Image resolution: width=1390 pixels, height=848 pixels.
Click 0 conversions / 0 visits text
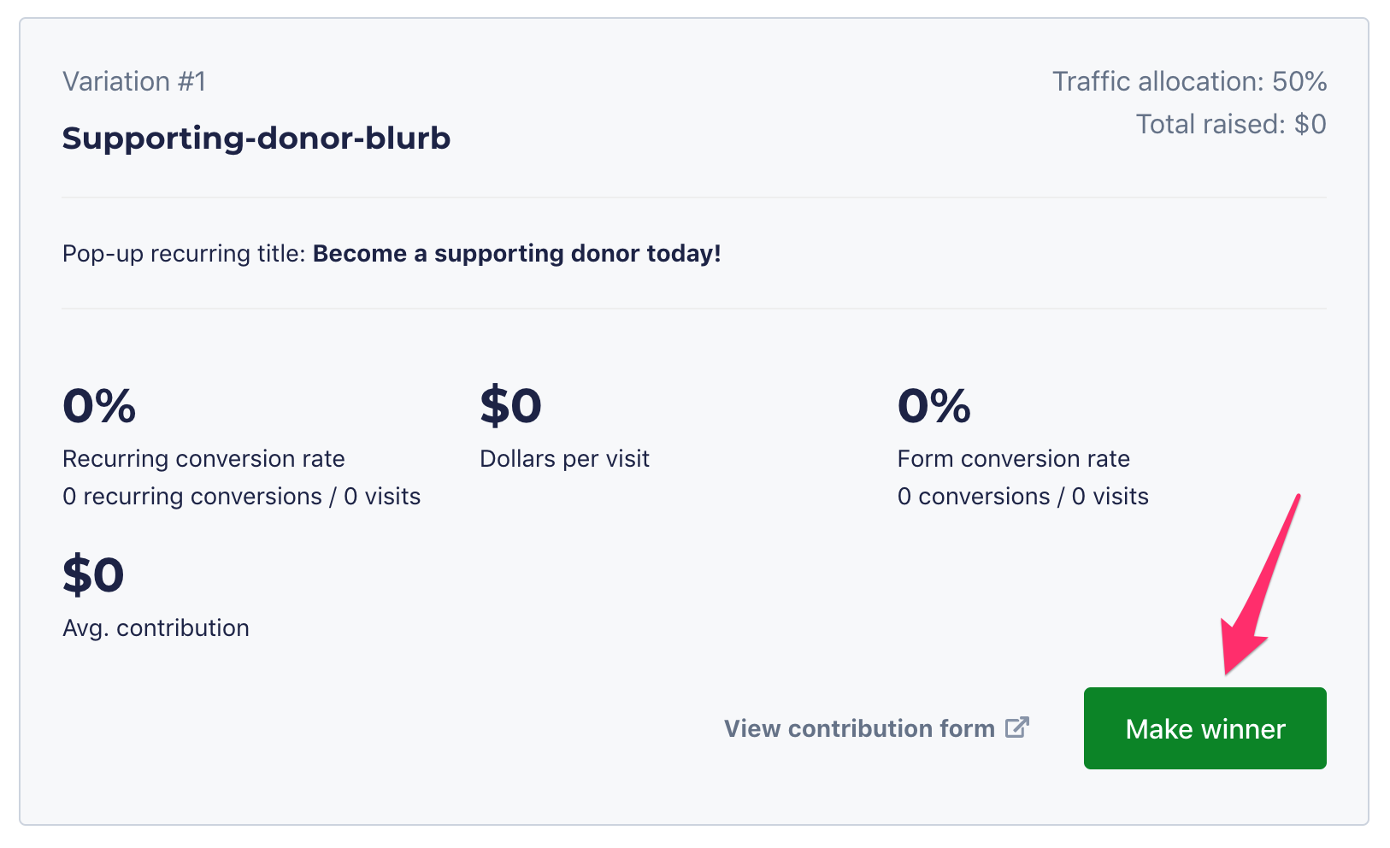[1022, 497]
